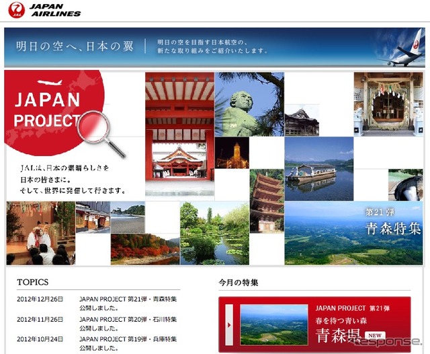Open the illuminated night tower photo
430x354 pixels.
(232, 153)
